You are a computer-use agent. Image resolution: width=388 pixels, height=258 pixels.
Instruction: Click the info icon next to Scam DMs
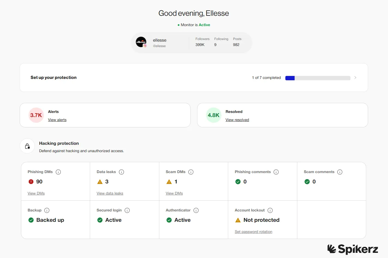pos(191,172)
